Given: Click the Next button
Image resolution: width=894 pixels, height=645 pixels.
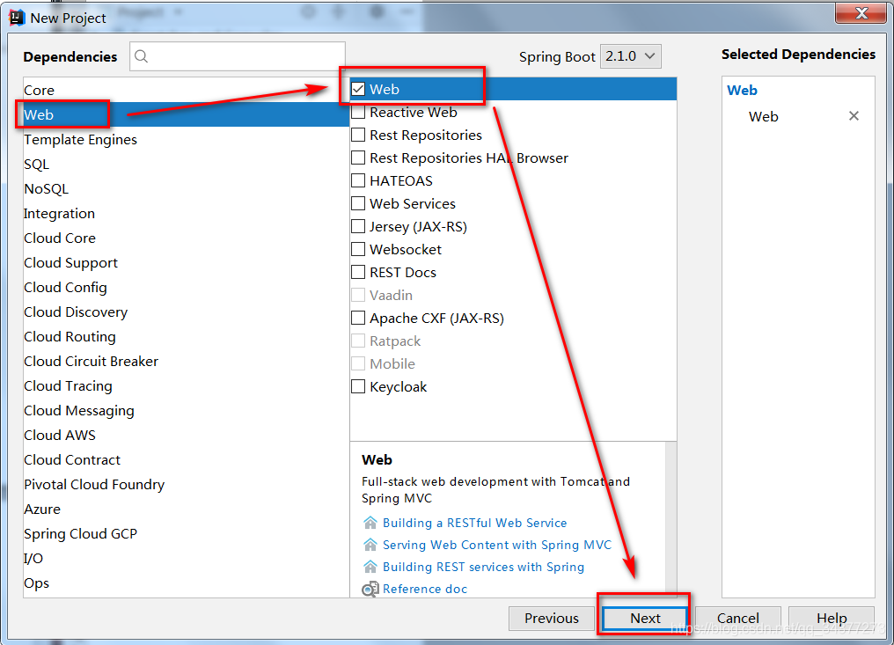Looking at the screenshot, I should click(645, 618).
